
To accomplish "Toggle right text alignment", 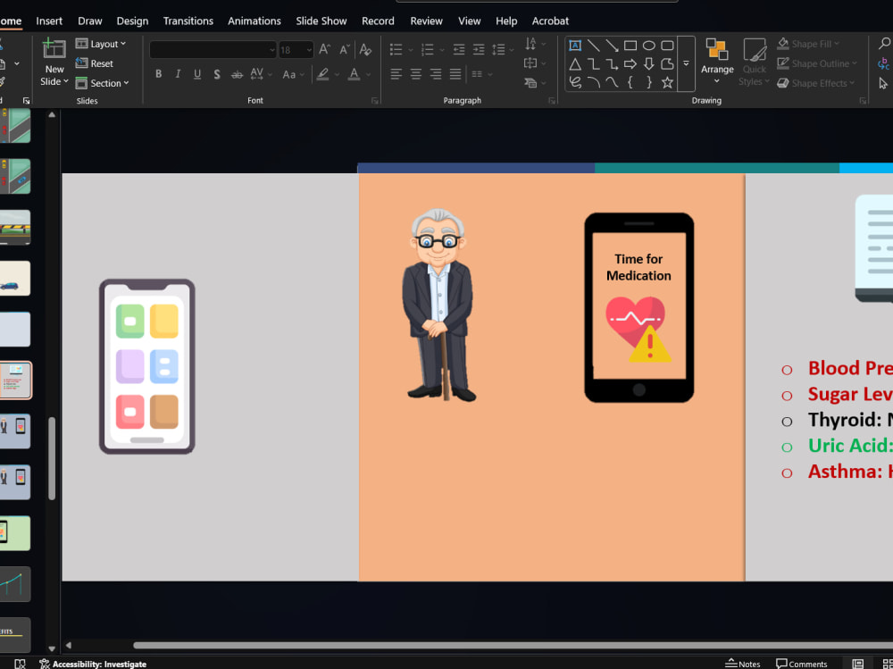I will 436,74.
